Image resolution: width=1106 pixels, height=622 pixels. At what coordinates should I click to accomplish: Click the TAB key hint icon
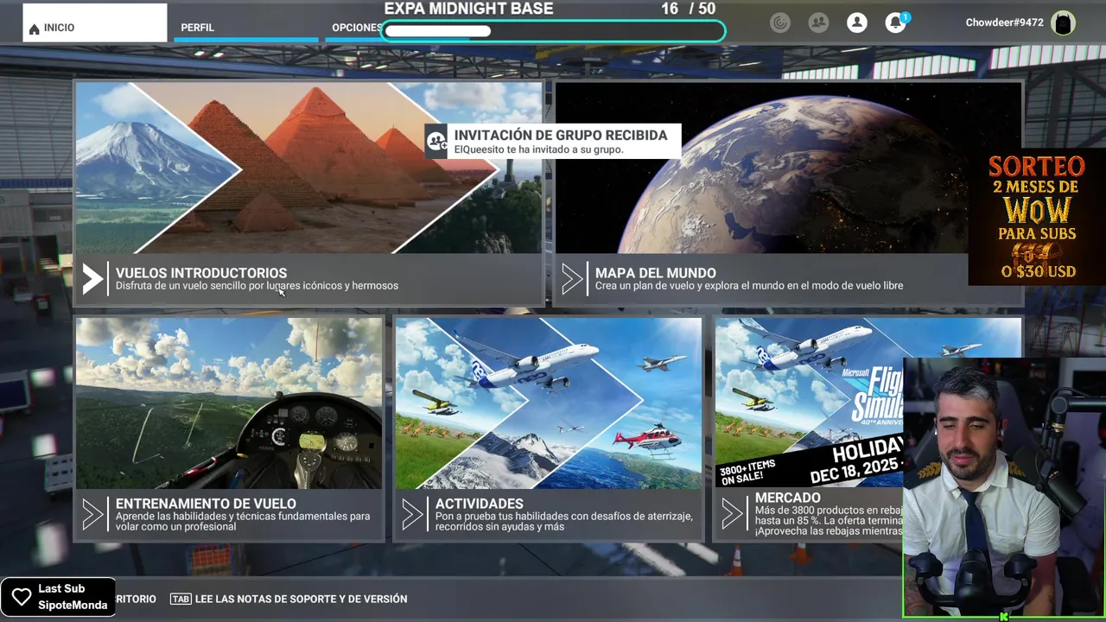tap(181, 599)
